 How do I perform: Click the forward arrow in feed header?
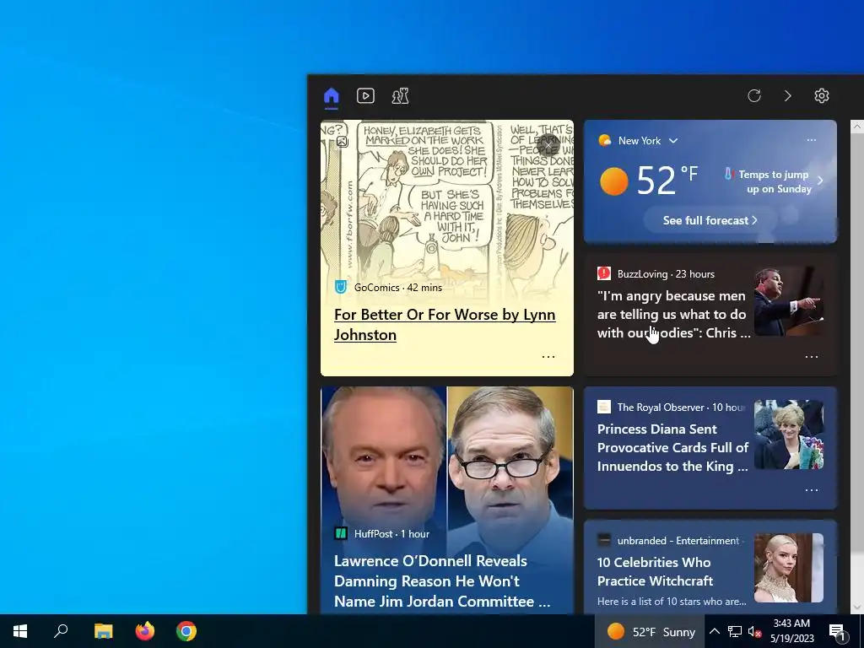click(788, 96)
